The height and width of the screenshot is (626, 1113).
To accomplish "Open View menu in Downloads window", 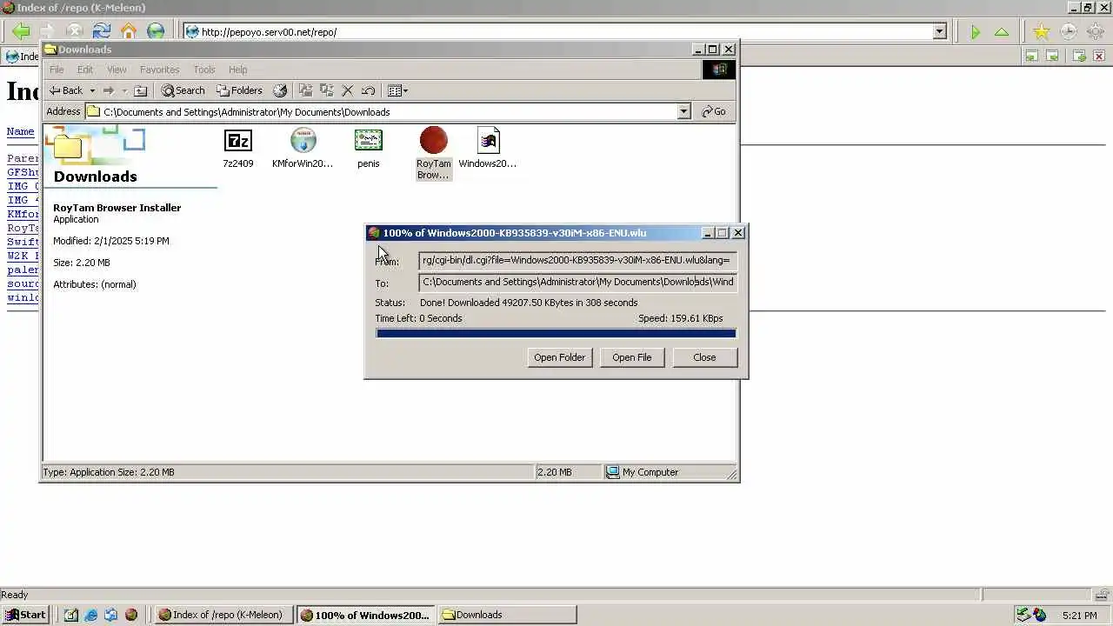I will pos(117,70).
